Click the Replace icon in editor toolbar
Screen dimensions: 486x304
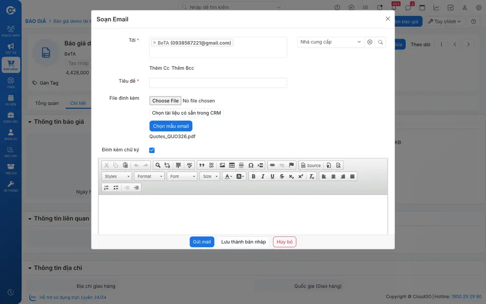(x=168, y=165)
